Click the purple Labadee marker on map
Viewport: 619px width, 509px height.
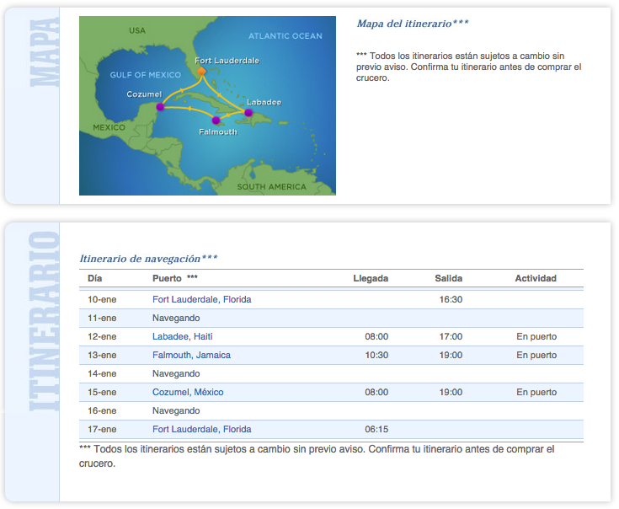pos(248,113)
